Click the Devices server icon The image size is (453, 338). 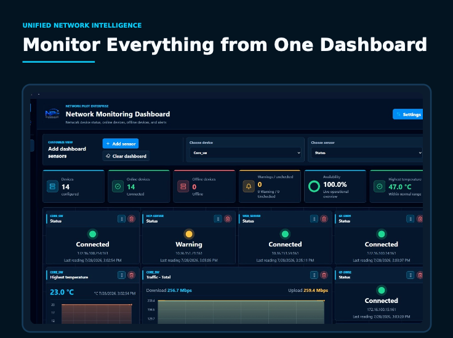(x=52, y=186)
